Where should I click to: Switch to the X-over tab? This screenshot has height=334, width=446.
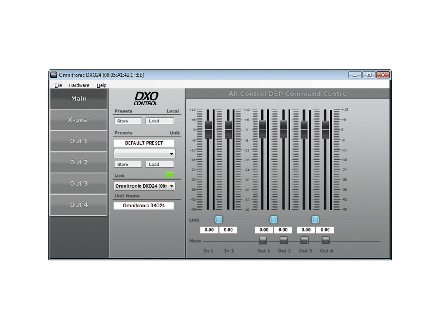point(79,120)
